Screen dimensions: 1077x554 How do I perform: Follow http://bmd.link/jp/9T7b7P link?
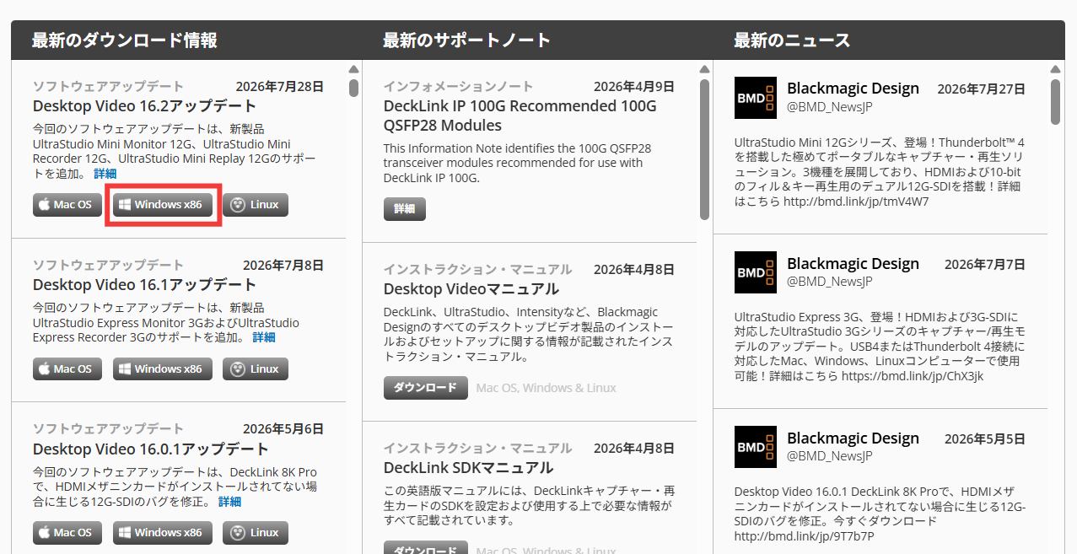[x=805, y=535]
